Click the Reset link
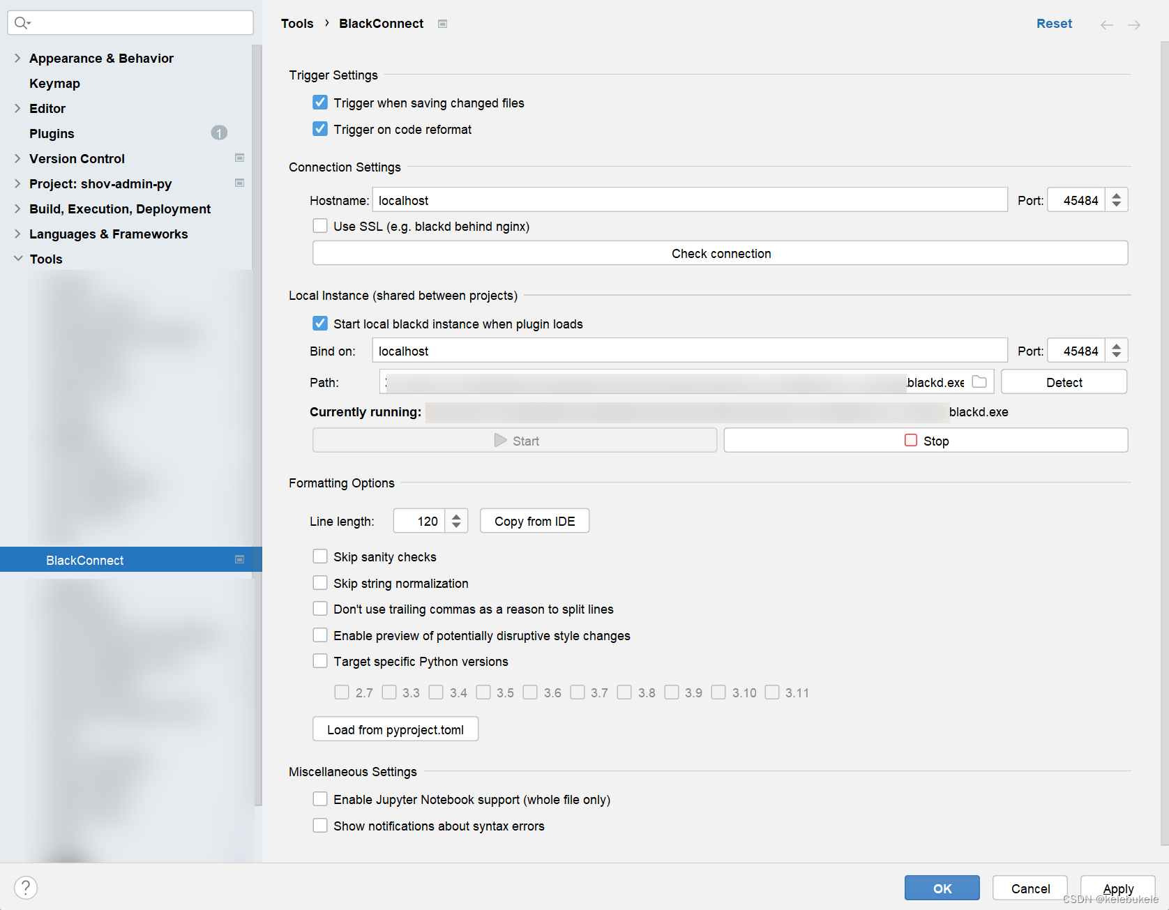This screenshot has width=1169, height=910. 1054,23
